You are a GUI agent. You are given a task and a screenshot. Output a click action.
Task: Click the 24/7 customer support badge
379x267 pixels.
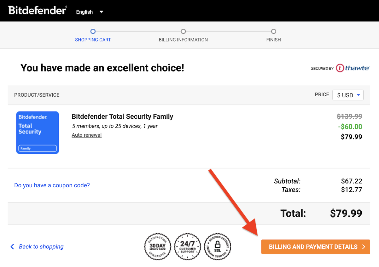coord(188,247)
